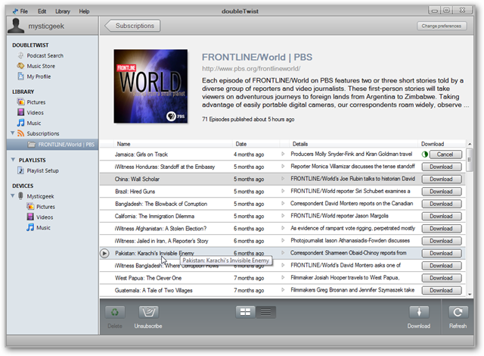Collapse the Playlists section
The height and width of the screenshot is (356, 484).
pos(14,160)
